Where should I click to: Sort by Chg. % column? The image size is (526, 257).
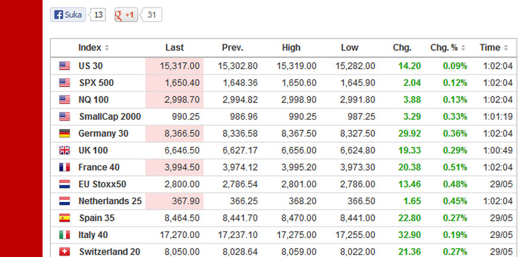tap(463, 48)
